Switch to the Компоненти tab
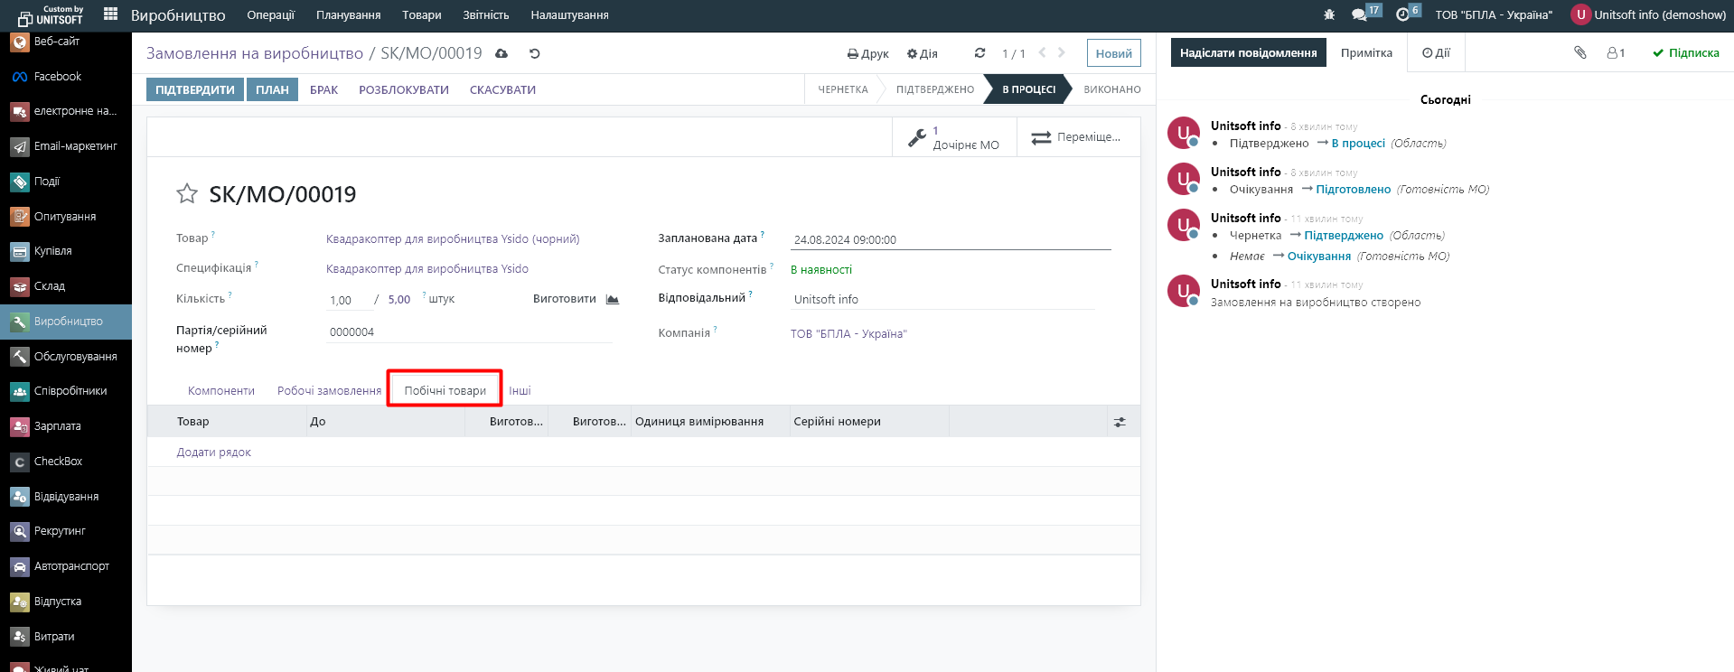The height and width of the screenshot is (672, 1734). pyautogui.click(x=221, y=390)
